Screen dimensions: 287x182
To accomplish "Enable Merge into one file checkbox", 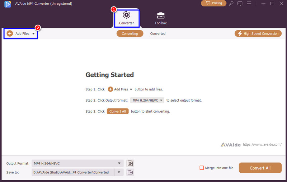I will tap(202, 168).
